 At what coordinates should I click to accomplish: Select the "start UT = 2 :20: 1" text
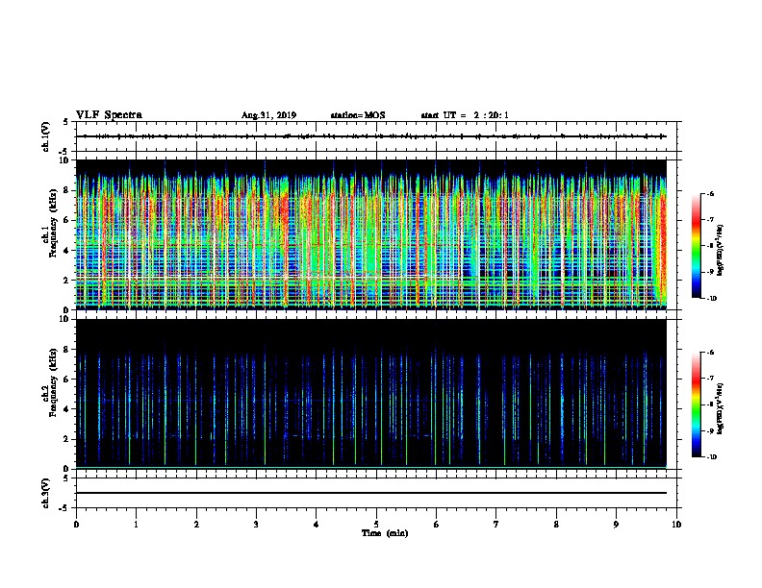(465, 115)
